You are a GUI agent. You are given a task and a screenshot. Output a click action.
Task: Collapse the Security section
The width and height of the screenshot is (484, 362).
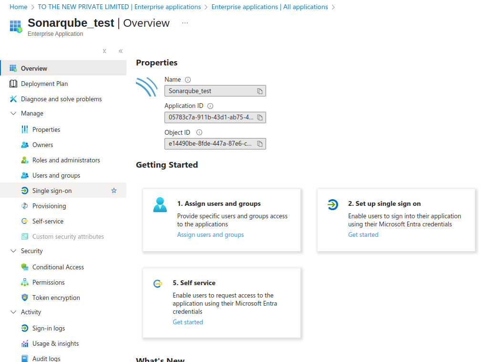pos(13,251)
